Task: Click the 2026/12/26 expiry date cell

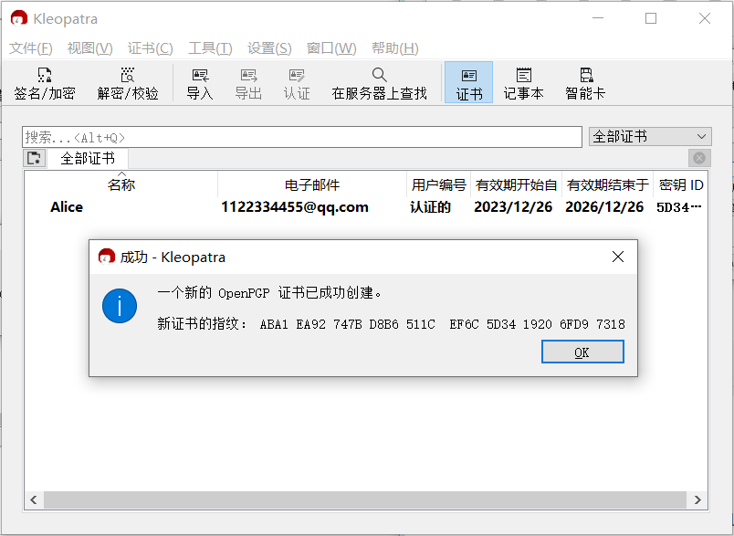Action: (x=604, y=207)
